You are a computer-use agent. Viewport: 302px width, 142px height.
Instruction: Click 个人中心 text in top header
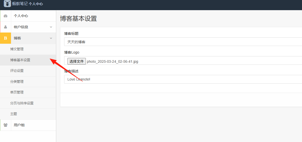tap(36, 4)
